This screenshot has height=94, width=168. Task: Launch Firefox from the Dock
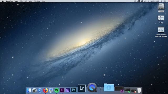45,90
